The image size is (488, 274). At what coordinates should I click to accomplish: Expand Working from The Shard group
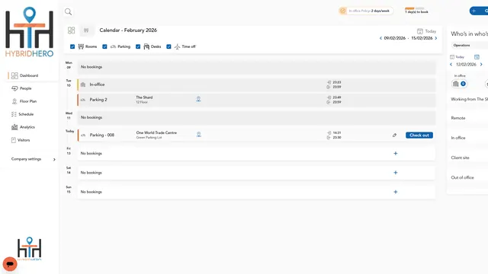tap(470, 99)
